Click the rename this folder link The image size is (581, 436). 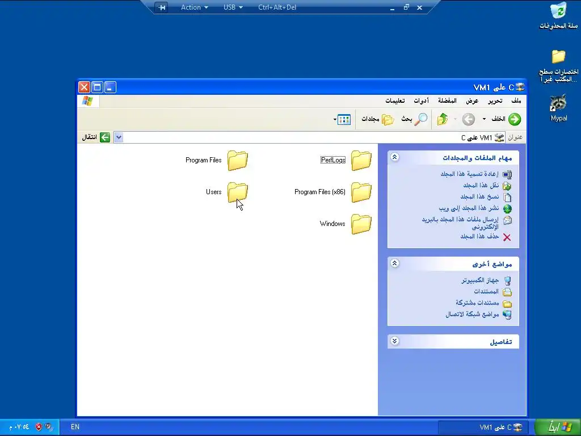click(469, 174)
